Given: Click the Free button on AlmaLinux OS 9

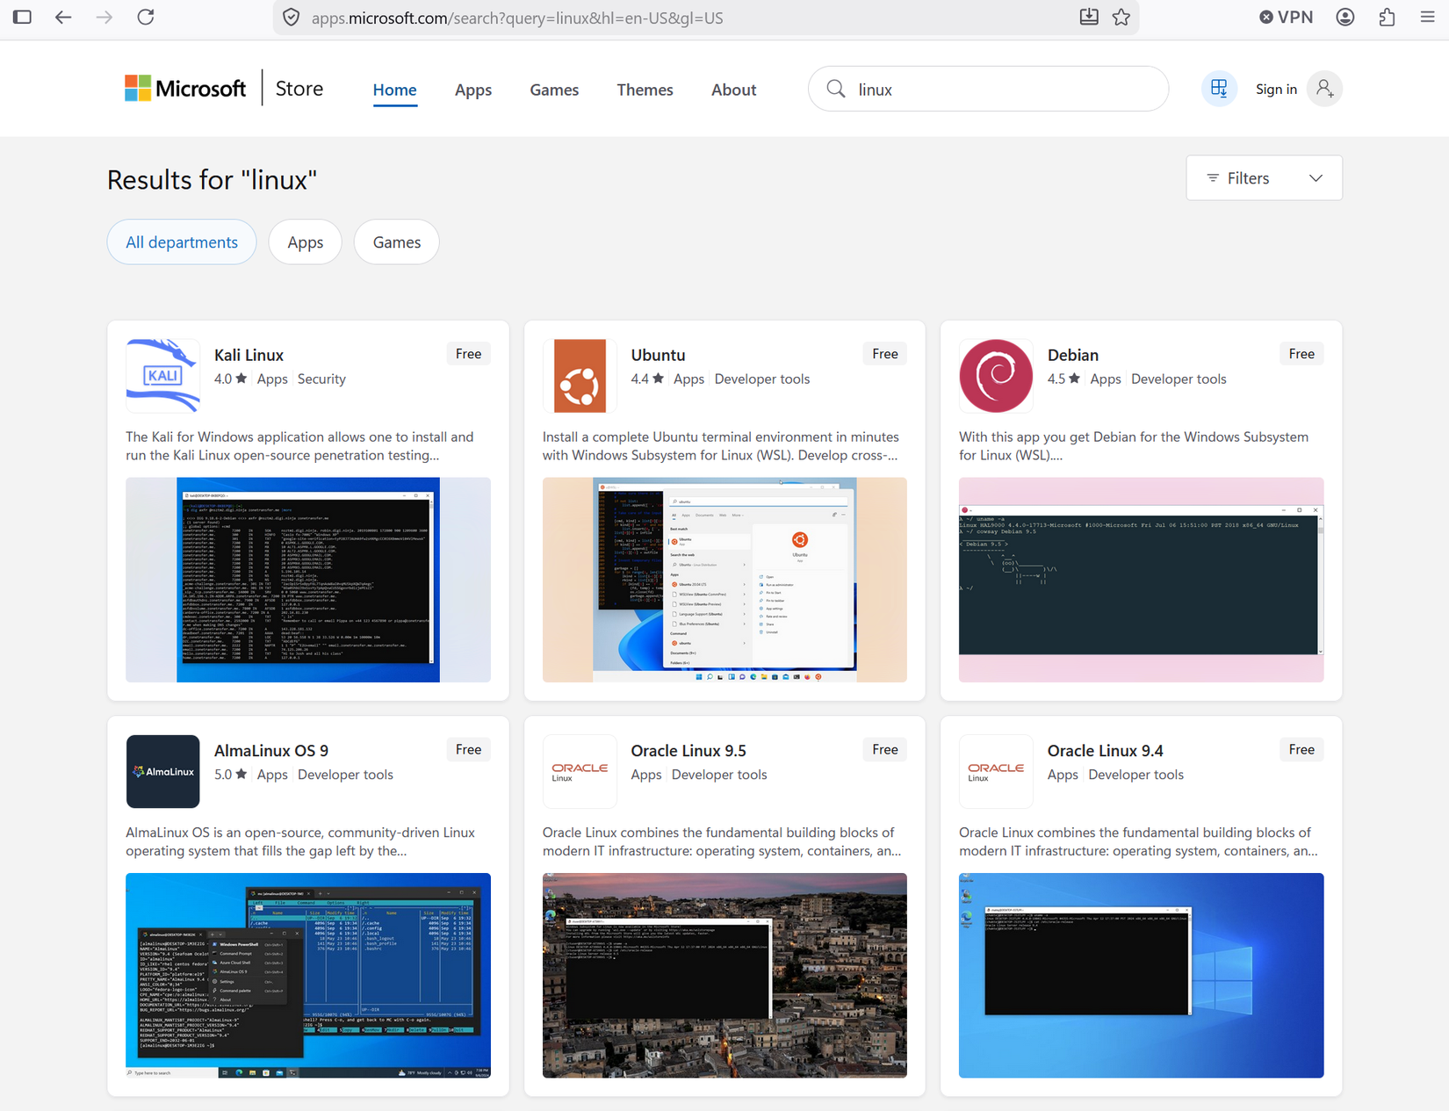Looking at the screenshot, I should coord(468,749).
